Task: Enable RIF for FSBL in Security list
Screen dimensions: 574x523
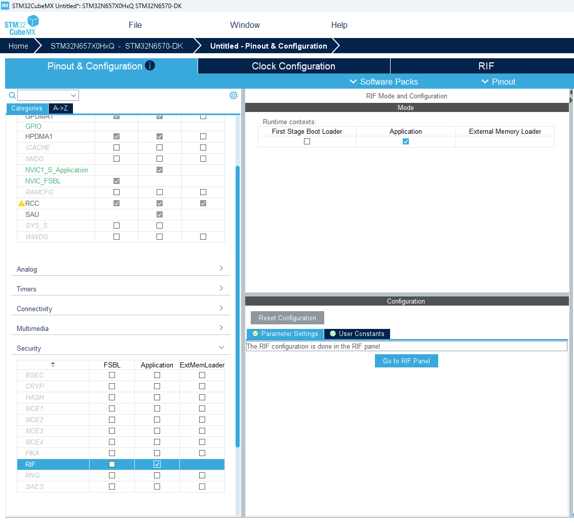Action: [x=112, y=464]
